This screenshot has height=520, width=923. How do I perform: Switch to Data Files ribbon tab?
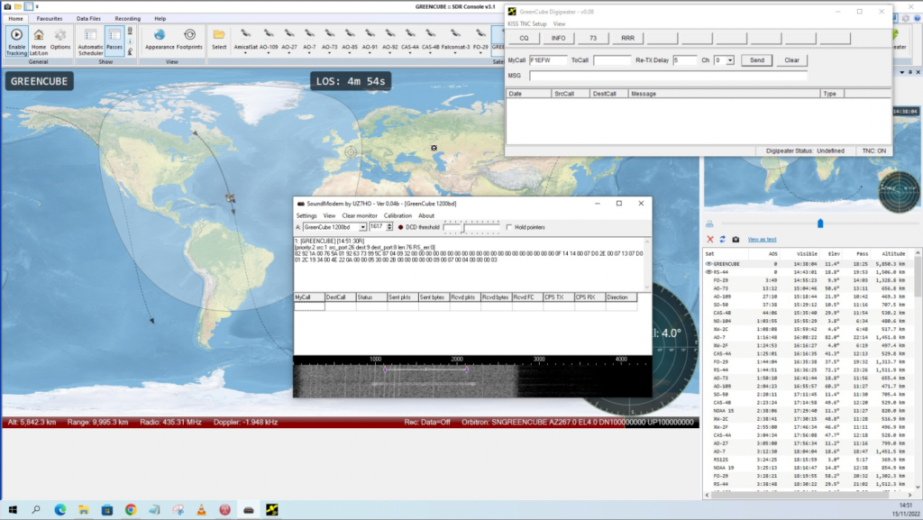[x=88, y=19]
